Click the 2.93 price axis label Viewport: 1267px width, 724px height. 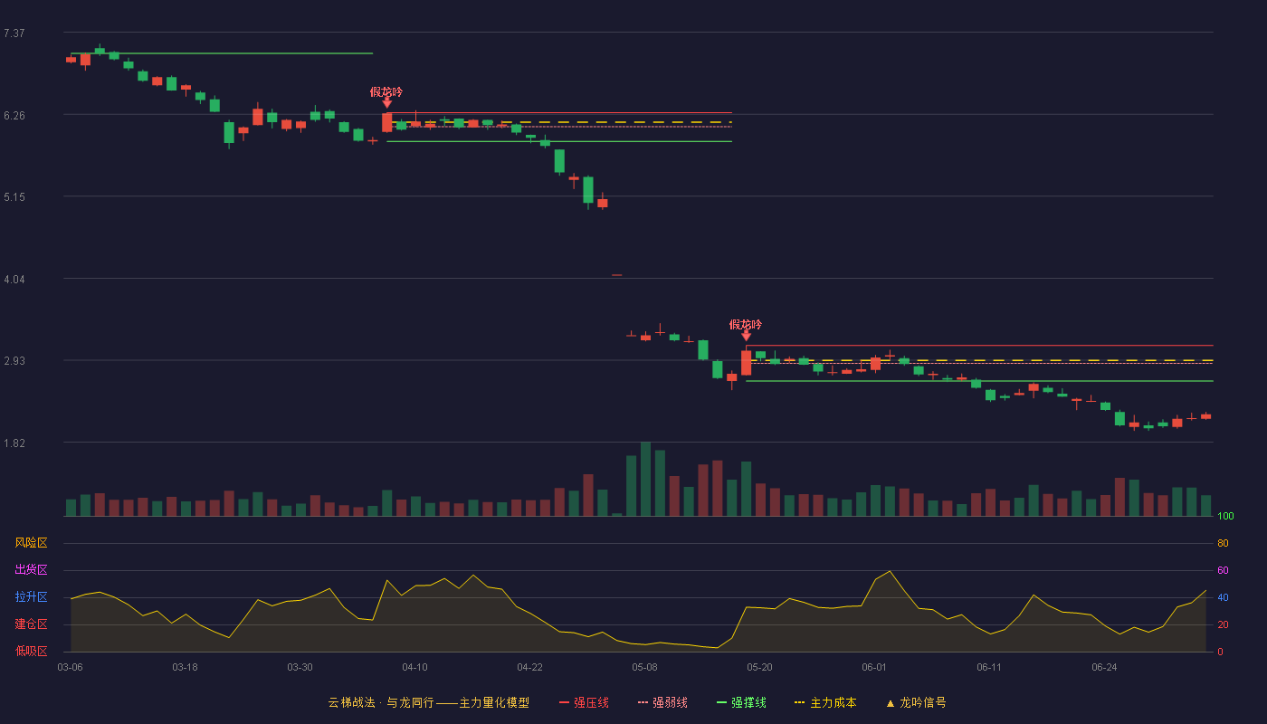coord(14,361)
